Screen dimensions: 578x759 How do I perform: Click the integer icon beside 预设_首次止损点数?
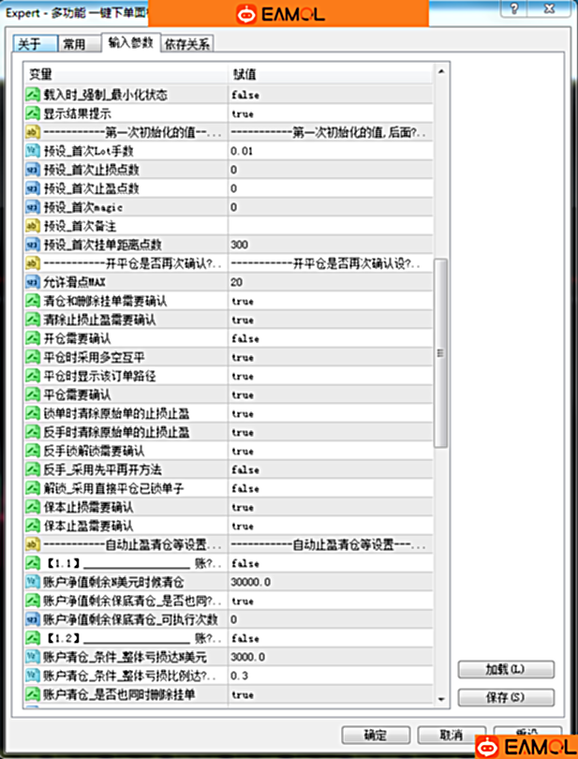point(32,170)
